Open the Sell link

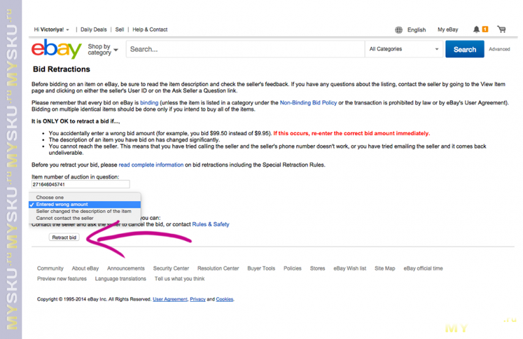click(x=120, y=29)
